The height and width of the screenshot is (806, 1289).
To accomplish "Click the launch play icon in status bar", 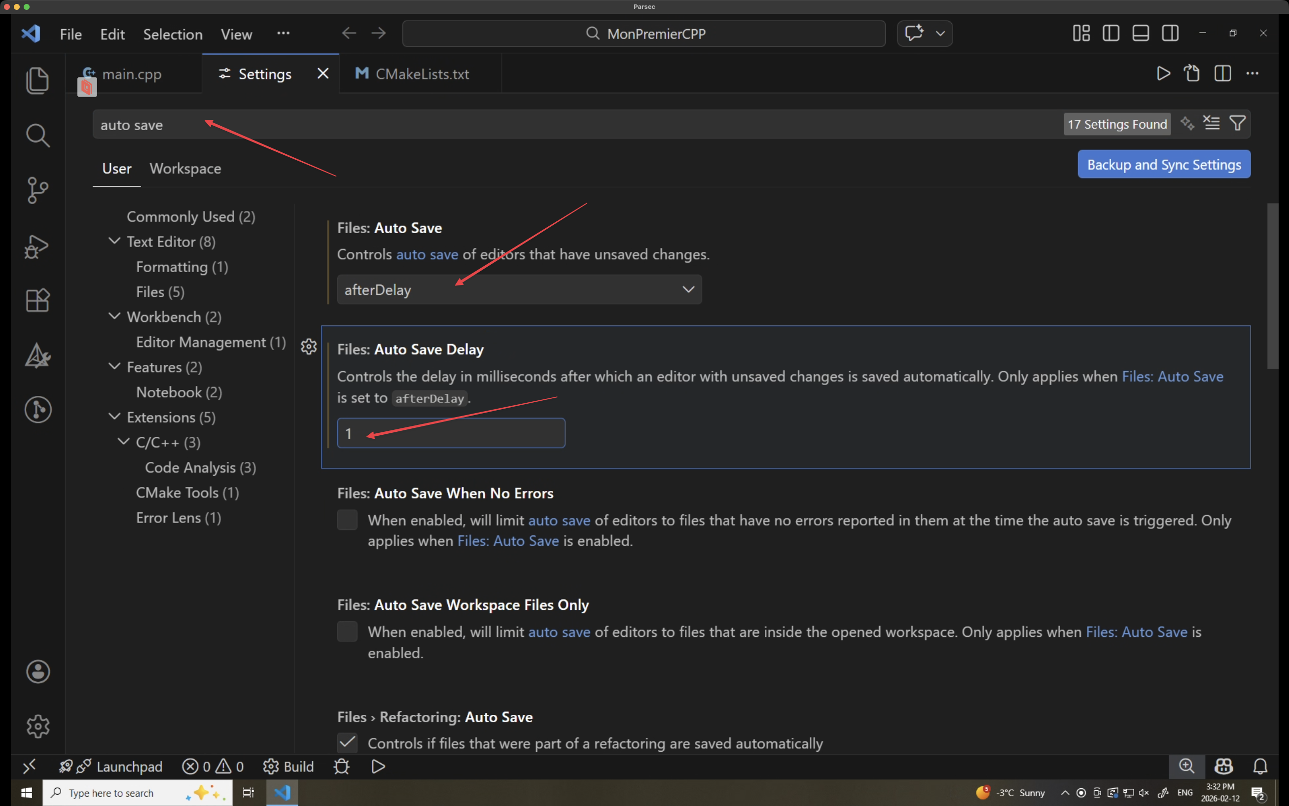I will [378, 767].
